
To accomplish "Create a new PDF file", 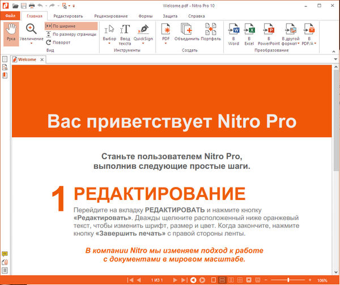I will point(166,32).
